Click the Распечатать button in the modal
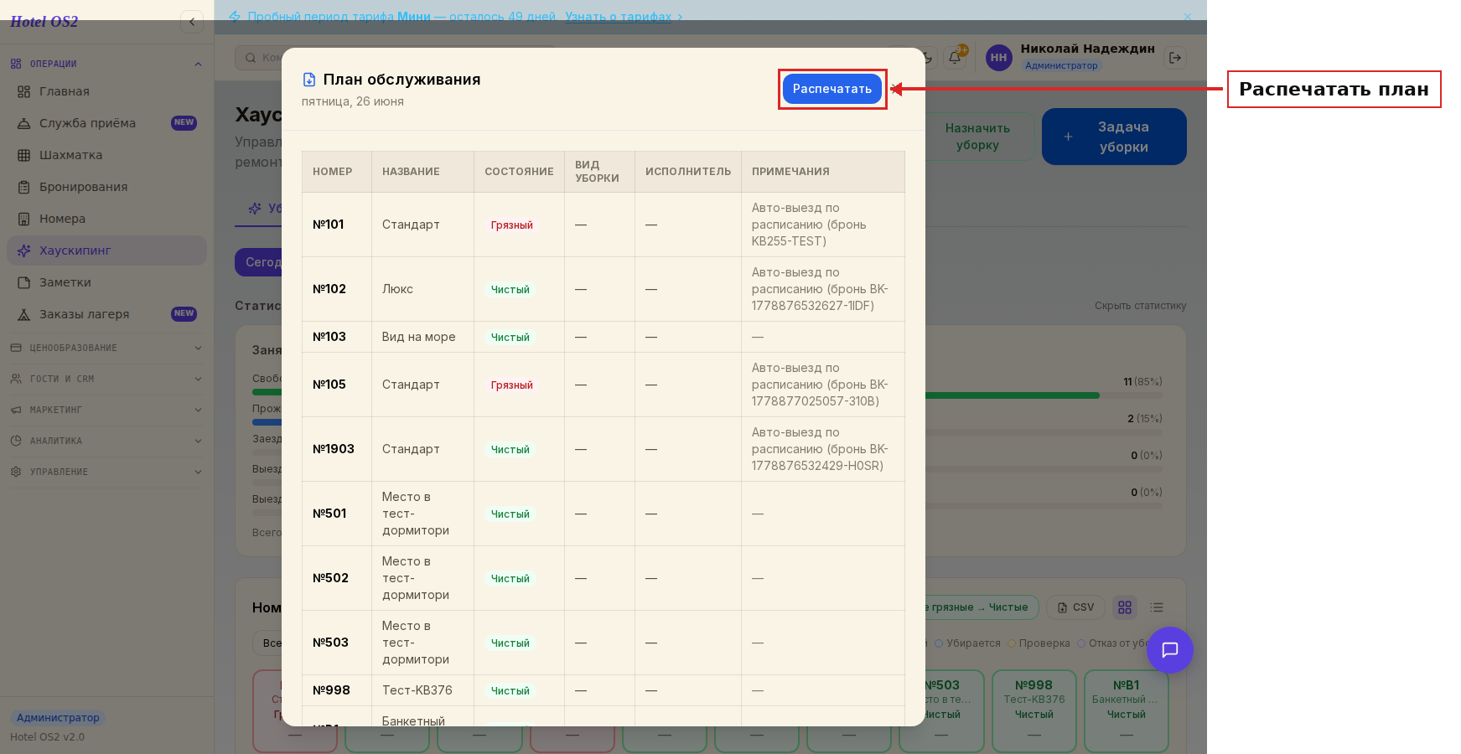 [x=832, y=89]
